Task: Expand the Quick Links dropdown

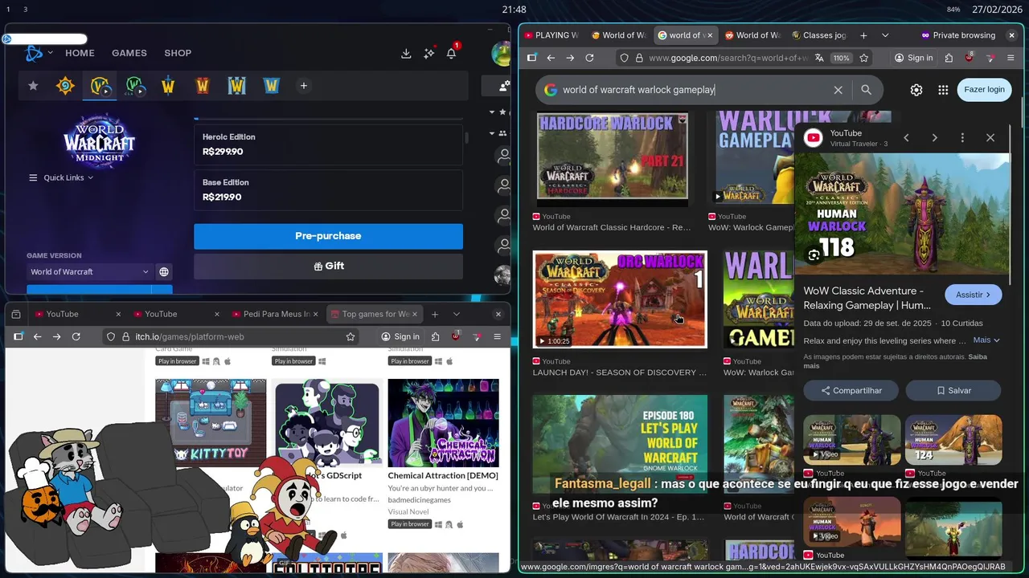Action: [x=61, y=177]
